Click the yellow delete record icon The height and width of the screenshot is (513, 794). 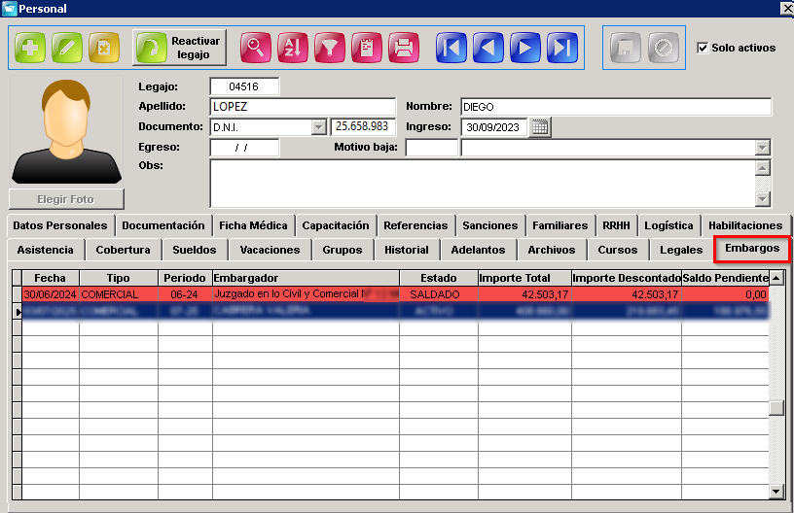click(104, 48)
